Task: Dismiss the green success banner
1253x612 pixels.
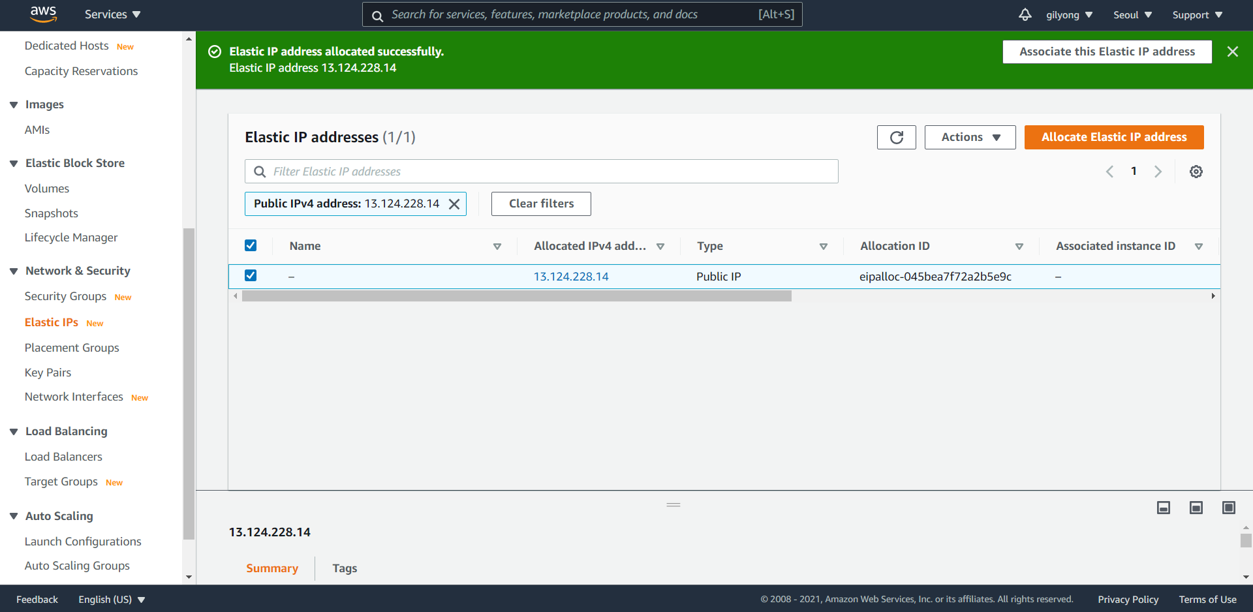Action: tap(1233, 52)
